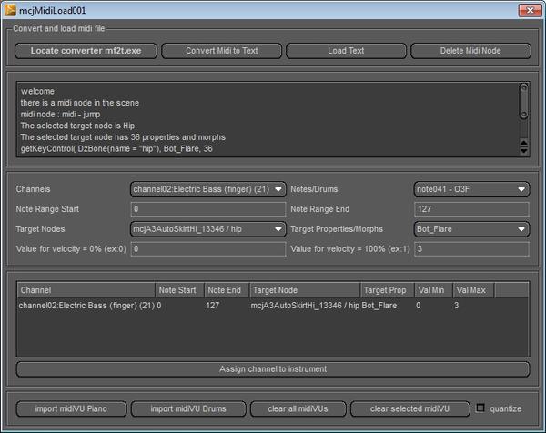
Task: Click the Note End column header
Action: (x=227, y=290)
